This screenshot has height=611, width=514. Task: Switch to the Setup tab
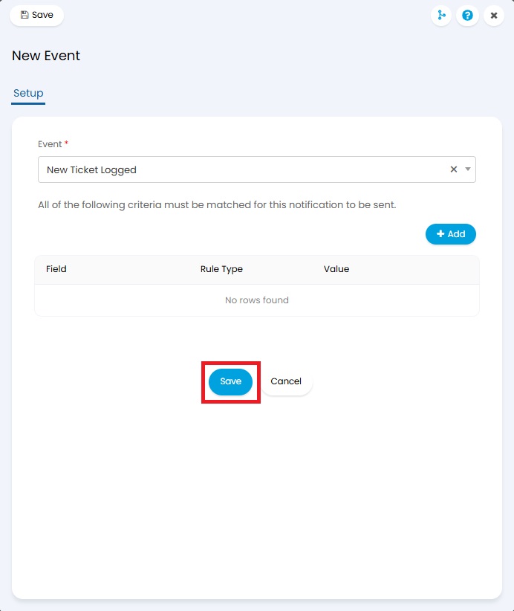pyautogui.click(x=28, y=94)
